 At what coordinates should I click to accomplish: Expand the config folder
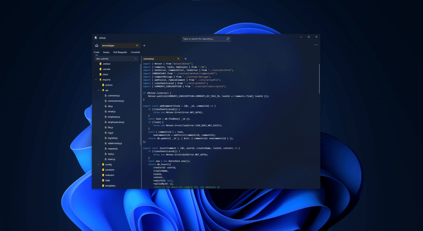[x=98, y=164]
